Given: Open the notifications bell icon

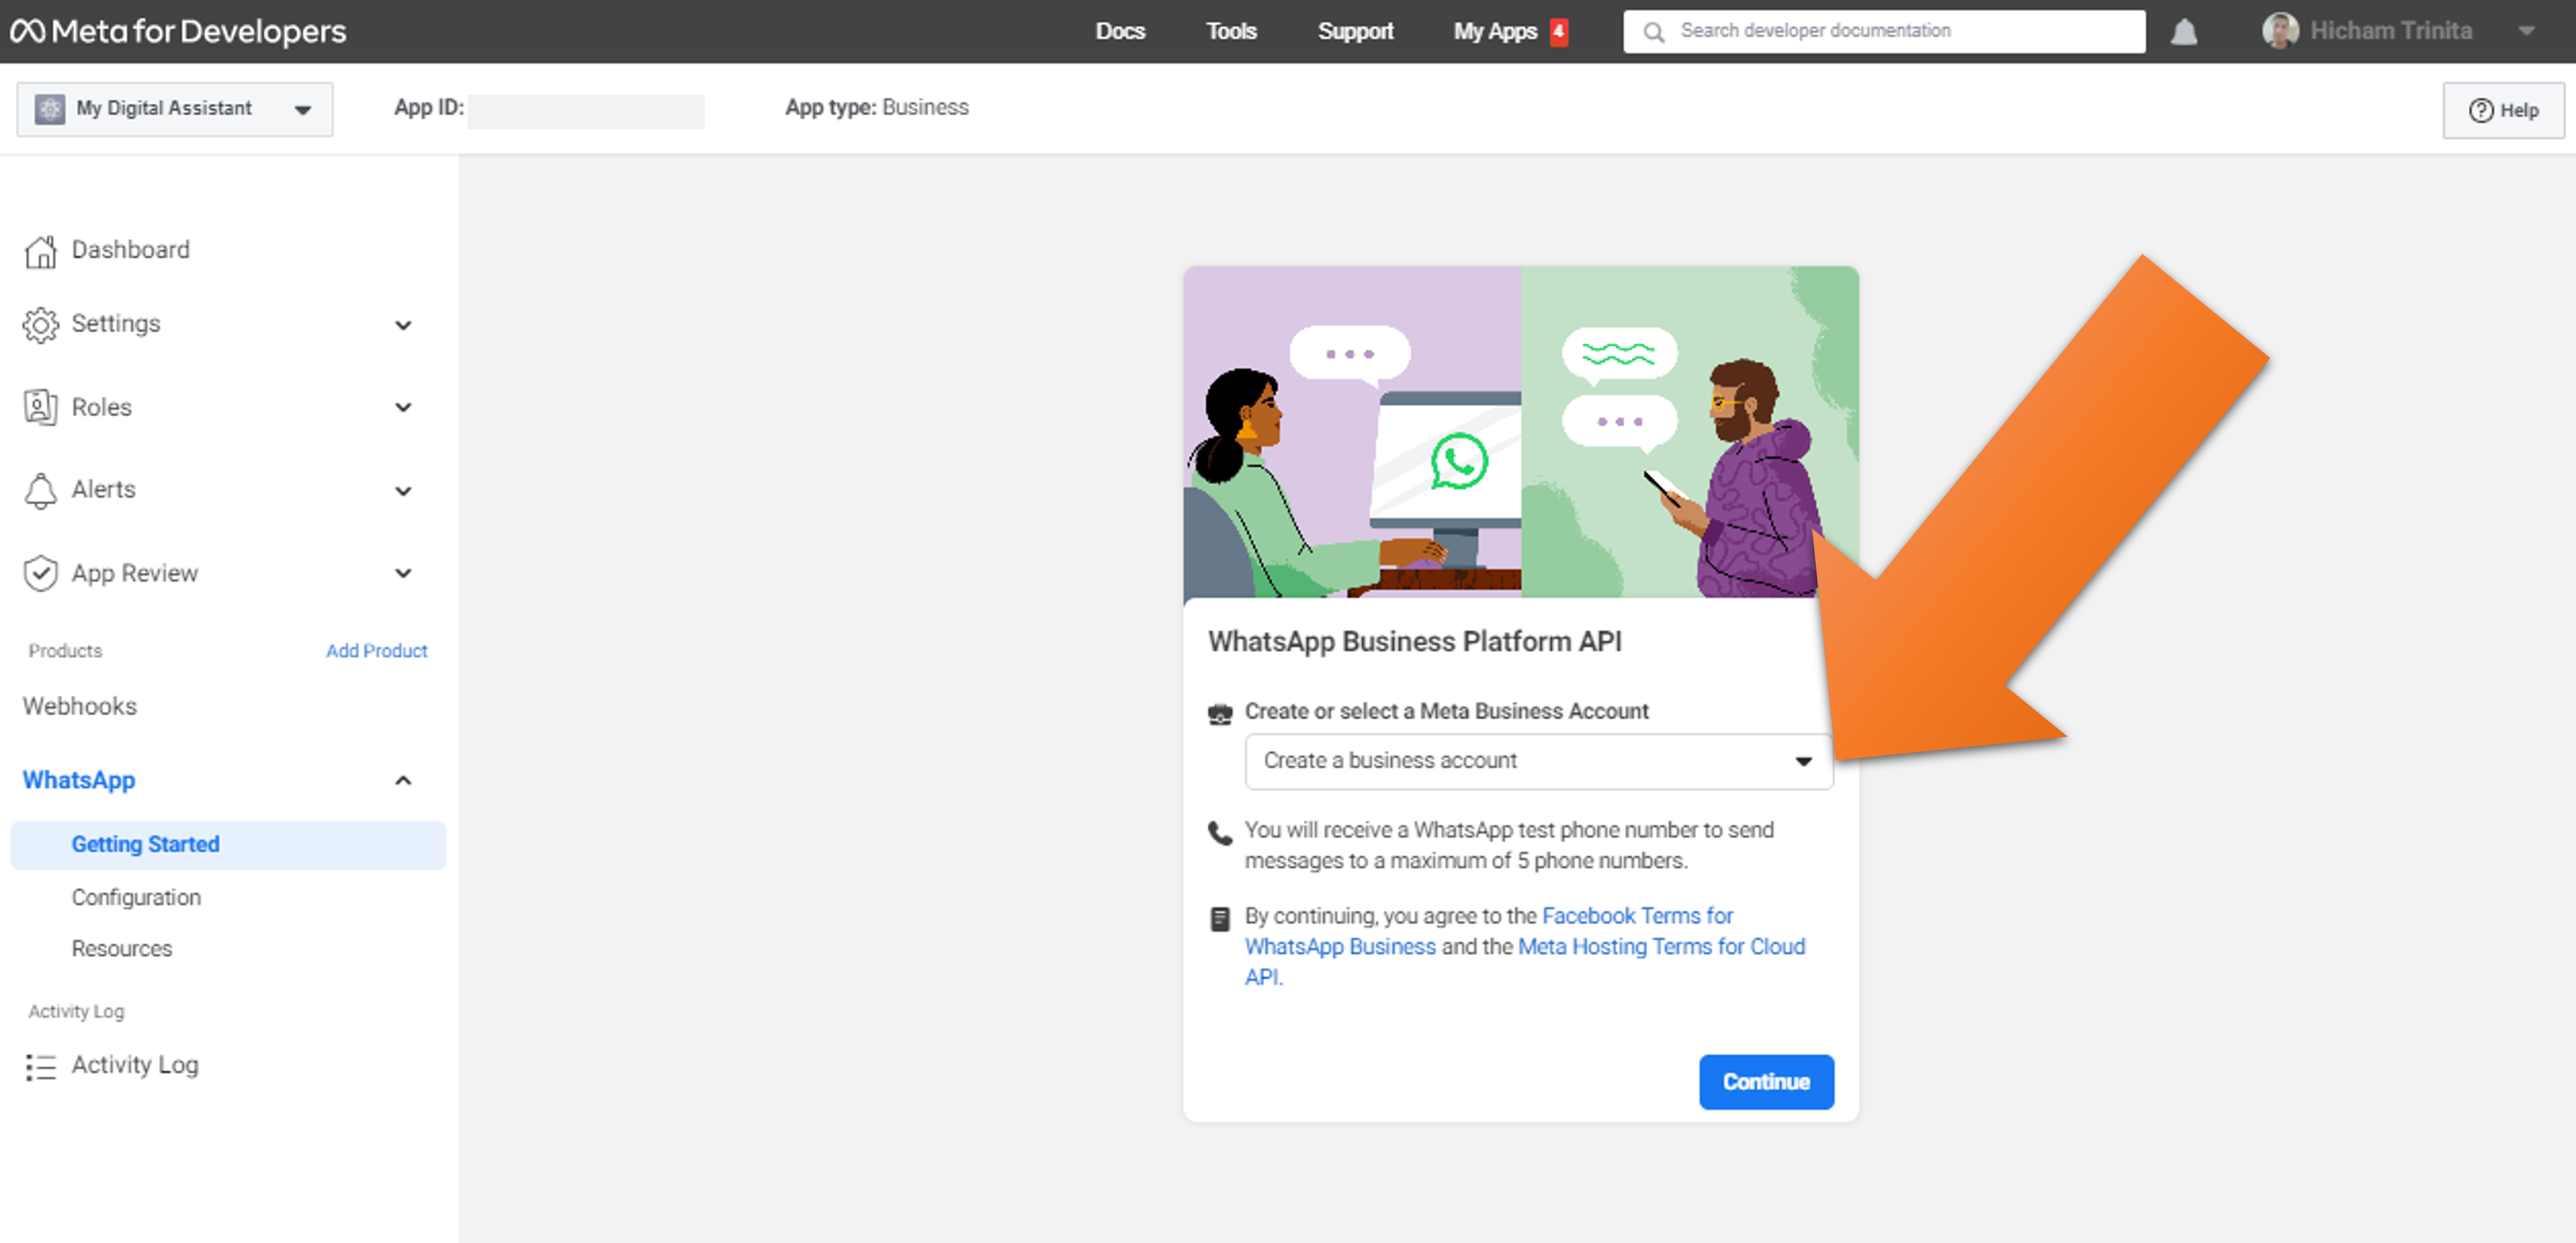Looking at the screenshot, I should tap(2183, 31).
